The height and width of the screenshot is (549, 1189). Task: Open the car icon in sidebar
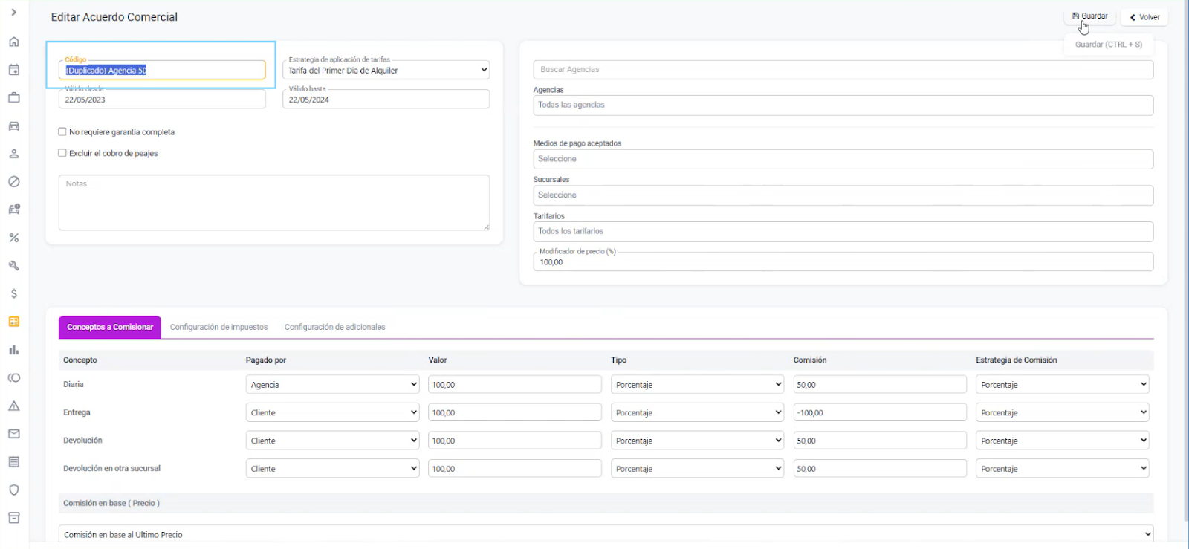click(x=13, y=126)
